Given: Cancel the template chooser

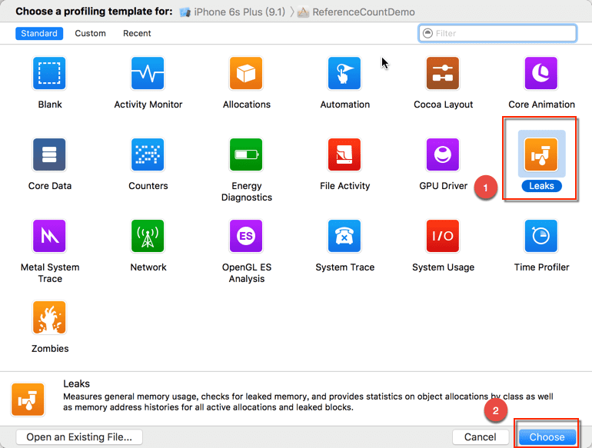Looking at the screenshot, I should pyautogui.click(x=481, y=437).
